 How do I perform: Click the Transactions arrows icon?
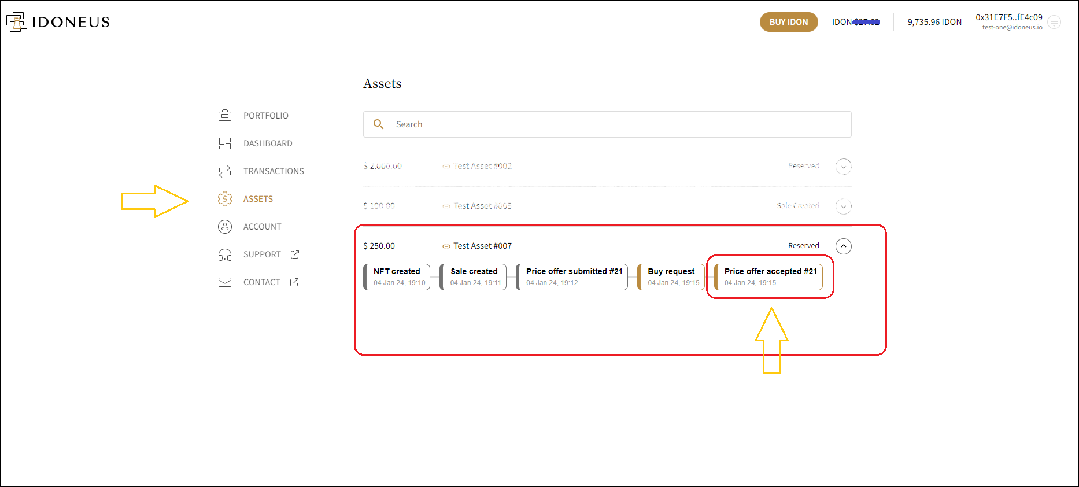pyautogui.click(x=225, y=171)
